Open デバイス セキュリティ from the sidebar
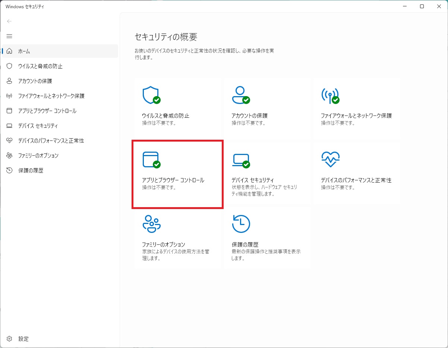 pyautogui.click(x=60, y=126)
